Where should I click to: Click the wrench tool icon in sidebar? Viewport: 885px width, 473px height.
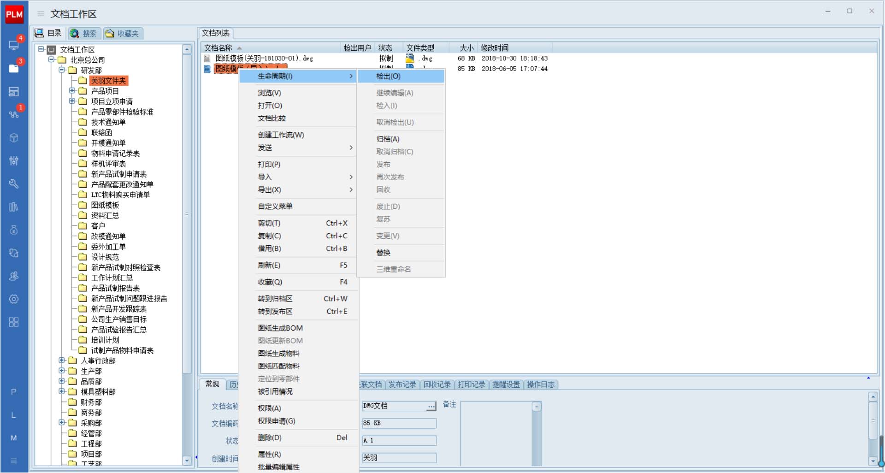pos(14,184)
